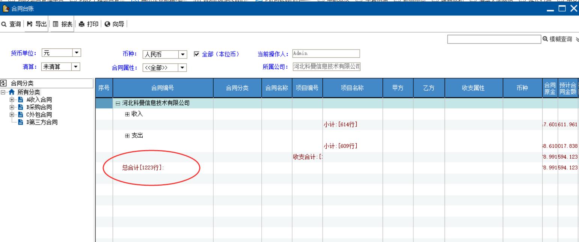Toggle the 全部(本位币) checkbox

[x=196, y=54]
